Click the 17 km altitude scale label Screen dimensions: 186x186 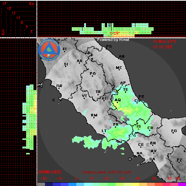(4, 4)
